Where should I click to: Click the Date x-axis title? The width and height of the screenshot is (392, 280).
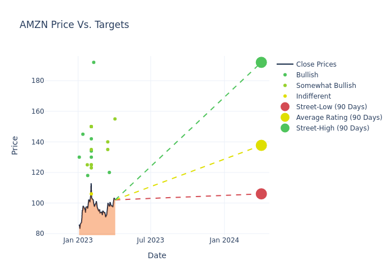(157, 255)
